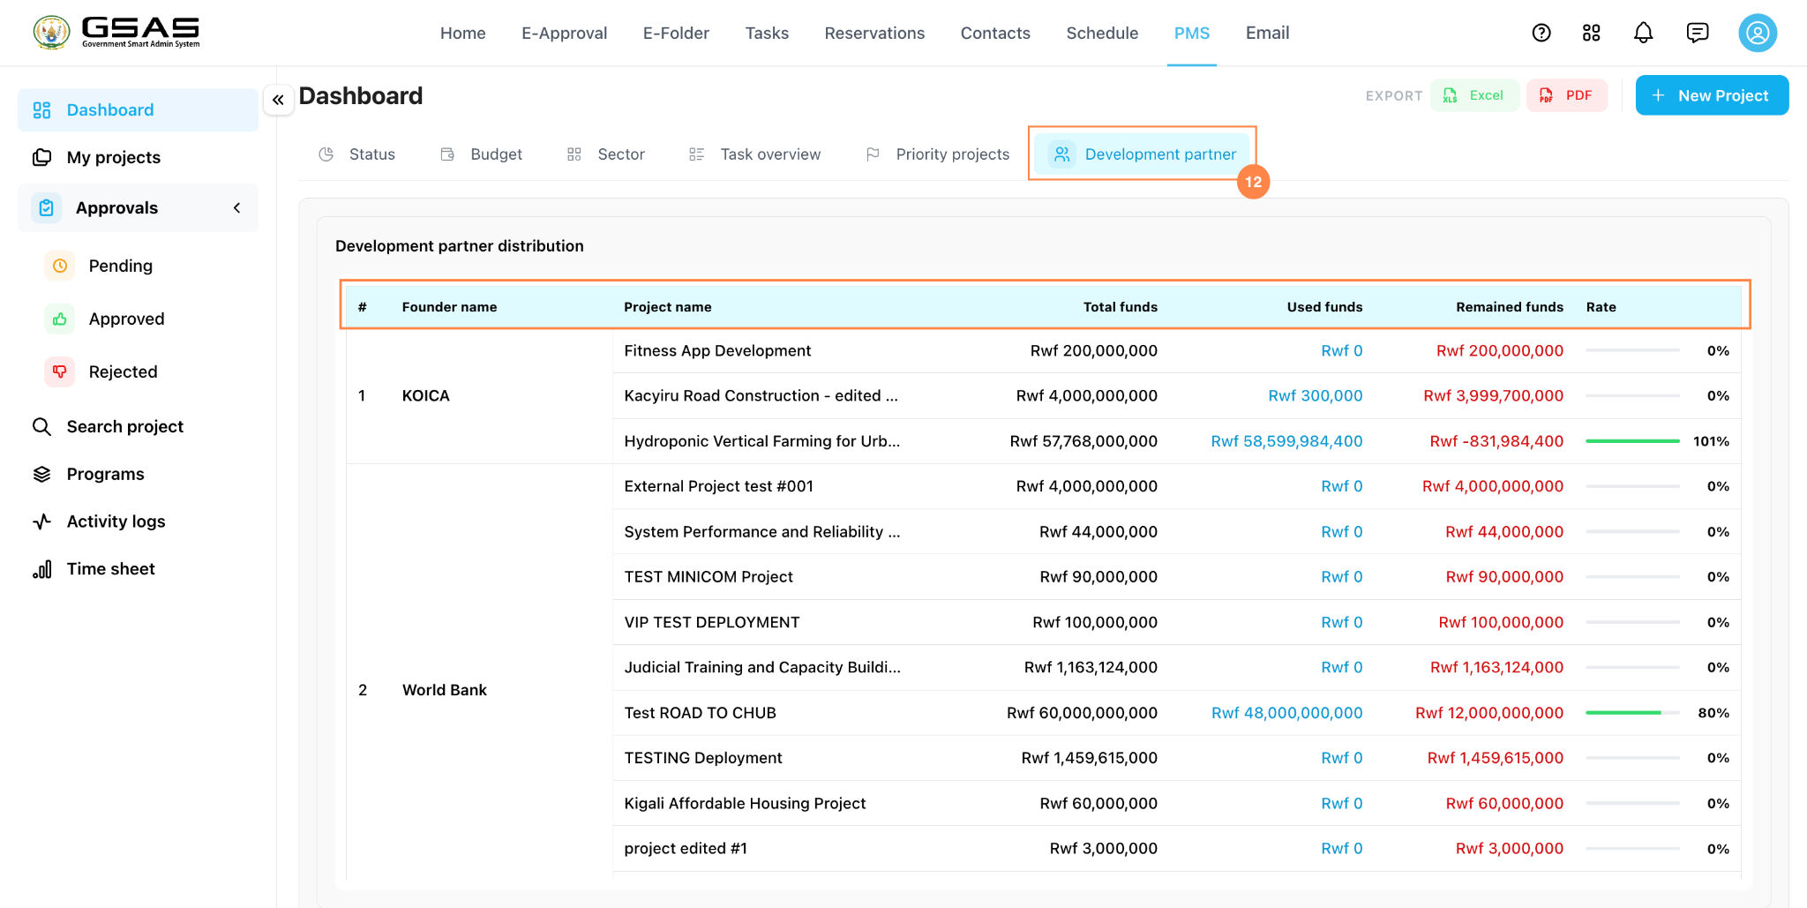The width and height of the screenshot is (1807, 908).
Task: Collapse the Approvals section chevron
Action: (x=236, y=208)
